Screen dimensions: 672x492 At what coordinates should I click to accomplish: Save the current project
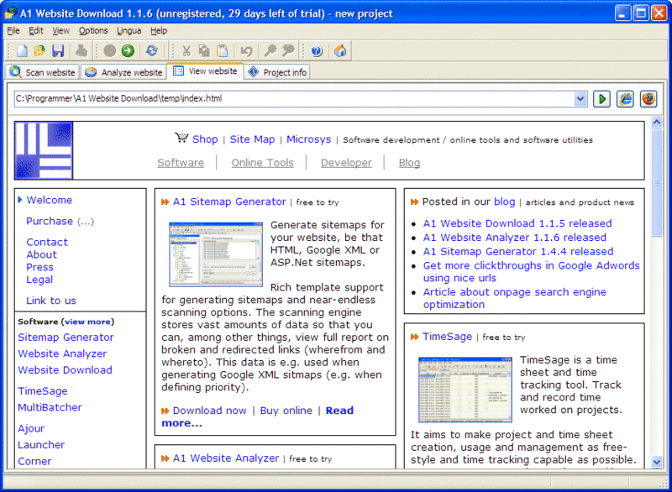(57, 51)
